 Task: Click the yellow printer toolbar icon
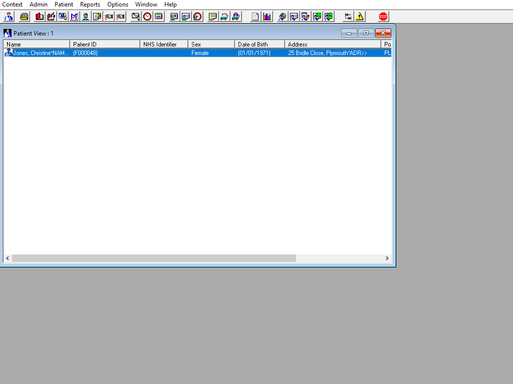click(24, 16)
